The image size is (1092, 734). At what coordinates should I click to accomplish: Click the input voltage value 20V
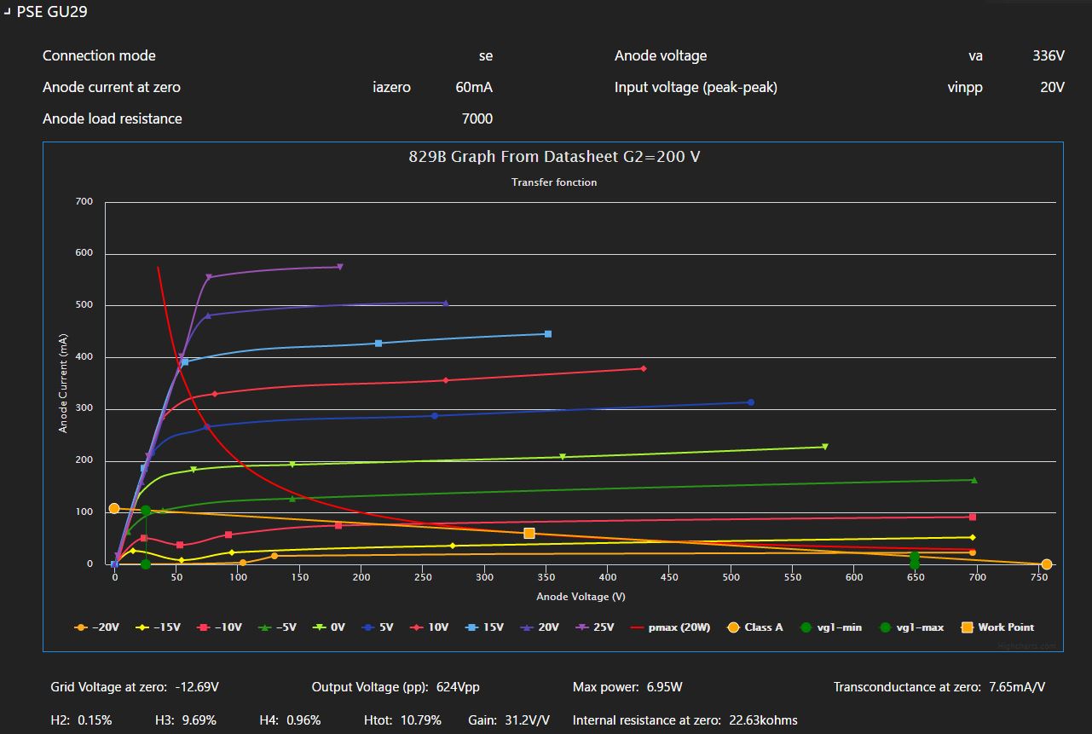(x=1052, y=87)
